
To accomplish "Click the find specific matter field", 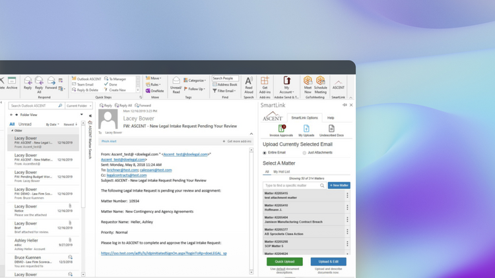I will click(x=294, y=185).
